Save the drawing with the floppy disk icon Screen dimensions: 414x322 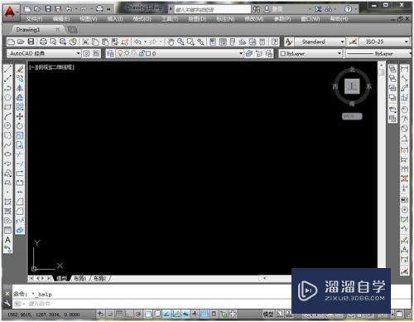[31, 41]
